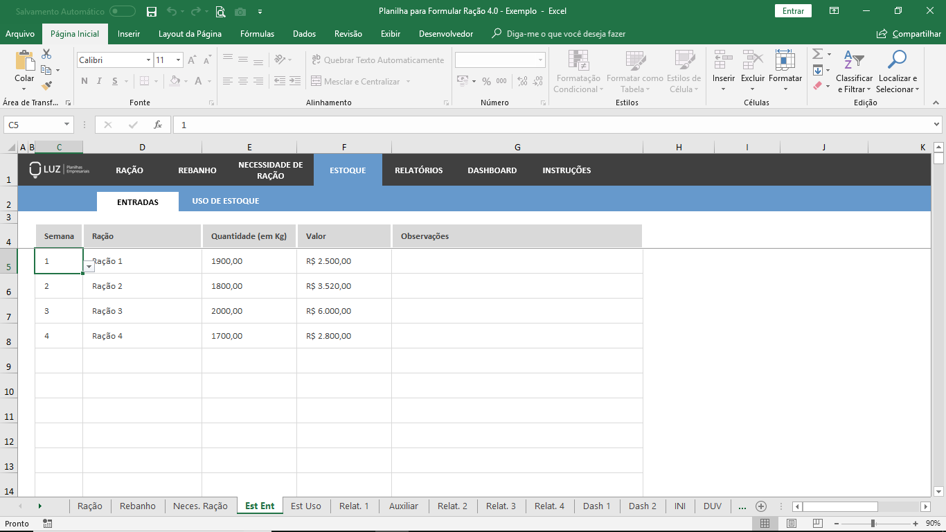This screenshot has height=532, width=946.
Task: Click the camera icon in quick access toolbar
Action: (x=240, y=11)
